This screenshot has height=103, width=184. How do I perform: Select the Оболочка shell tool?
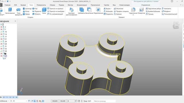(x=118, y=9)
